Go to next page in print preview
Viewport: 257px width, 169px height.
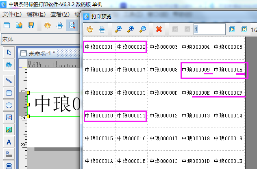(x=232, y=30)
